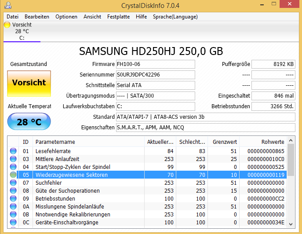Click the SMART table vertical scrollbar thumb
The height and width of the screenshot is (234, 302).
point(291,160)
